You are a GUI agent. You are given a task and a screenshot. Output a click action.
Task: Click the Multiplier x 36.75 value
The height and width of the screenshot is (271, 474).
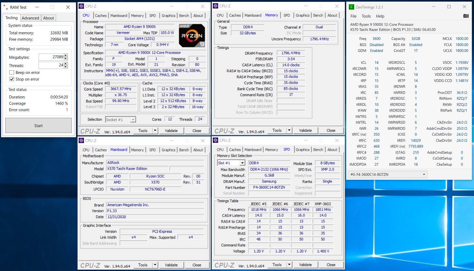121,95
